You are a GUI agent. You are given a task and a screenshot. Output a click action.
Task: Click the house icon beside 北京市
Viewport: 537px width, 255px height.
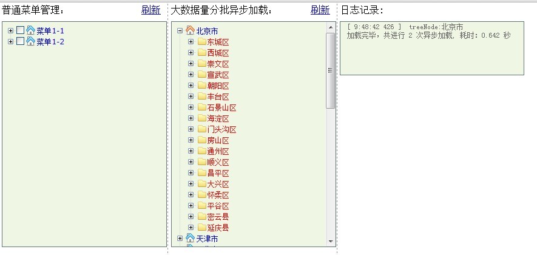[x=190, y=30]
